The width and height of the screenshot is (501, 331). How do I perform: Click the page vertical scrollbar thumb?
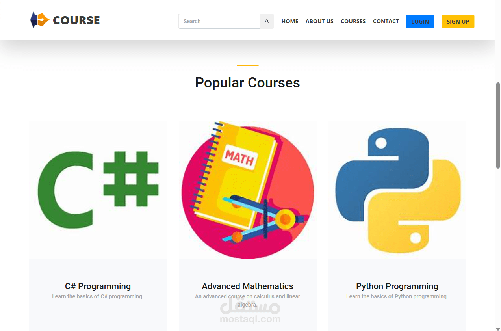tap(498, 125)
